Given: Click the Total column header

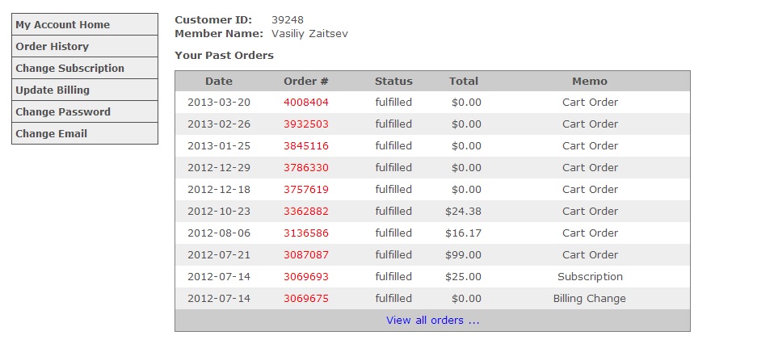Looking at the screenshot, I should [464, 82].
